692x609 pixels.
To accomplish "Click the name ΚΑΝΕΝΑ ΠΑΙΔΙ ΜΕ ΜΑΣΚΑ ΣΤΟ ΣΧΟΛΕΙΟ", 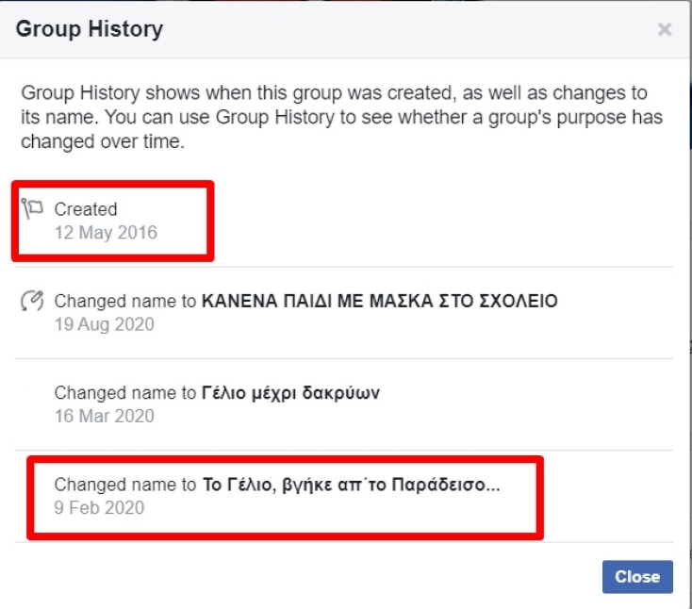I will tap(380, 302).
